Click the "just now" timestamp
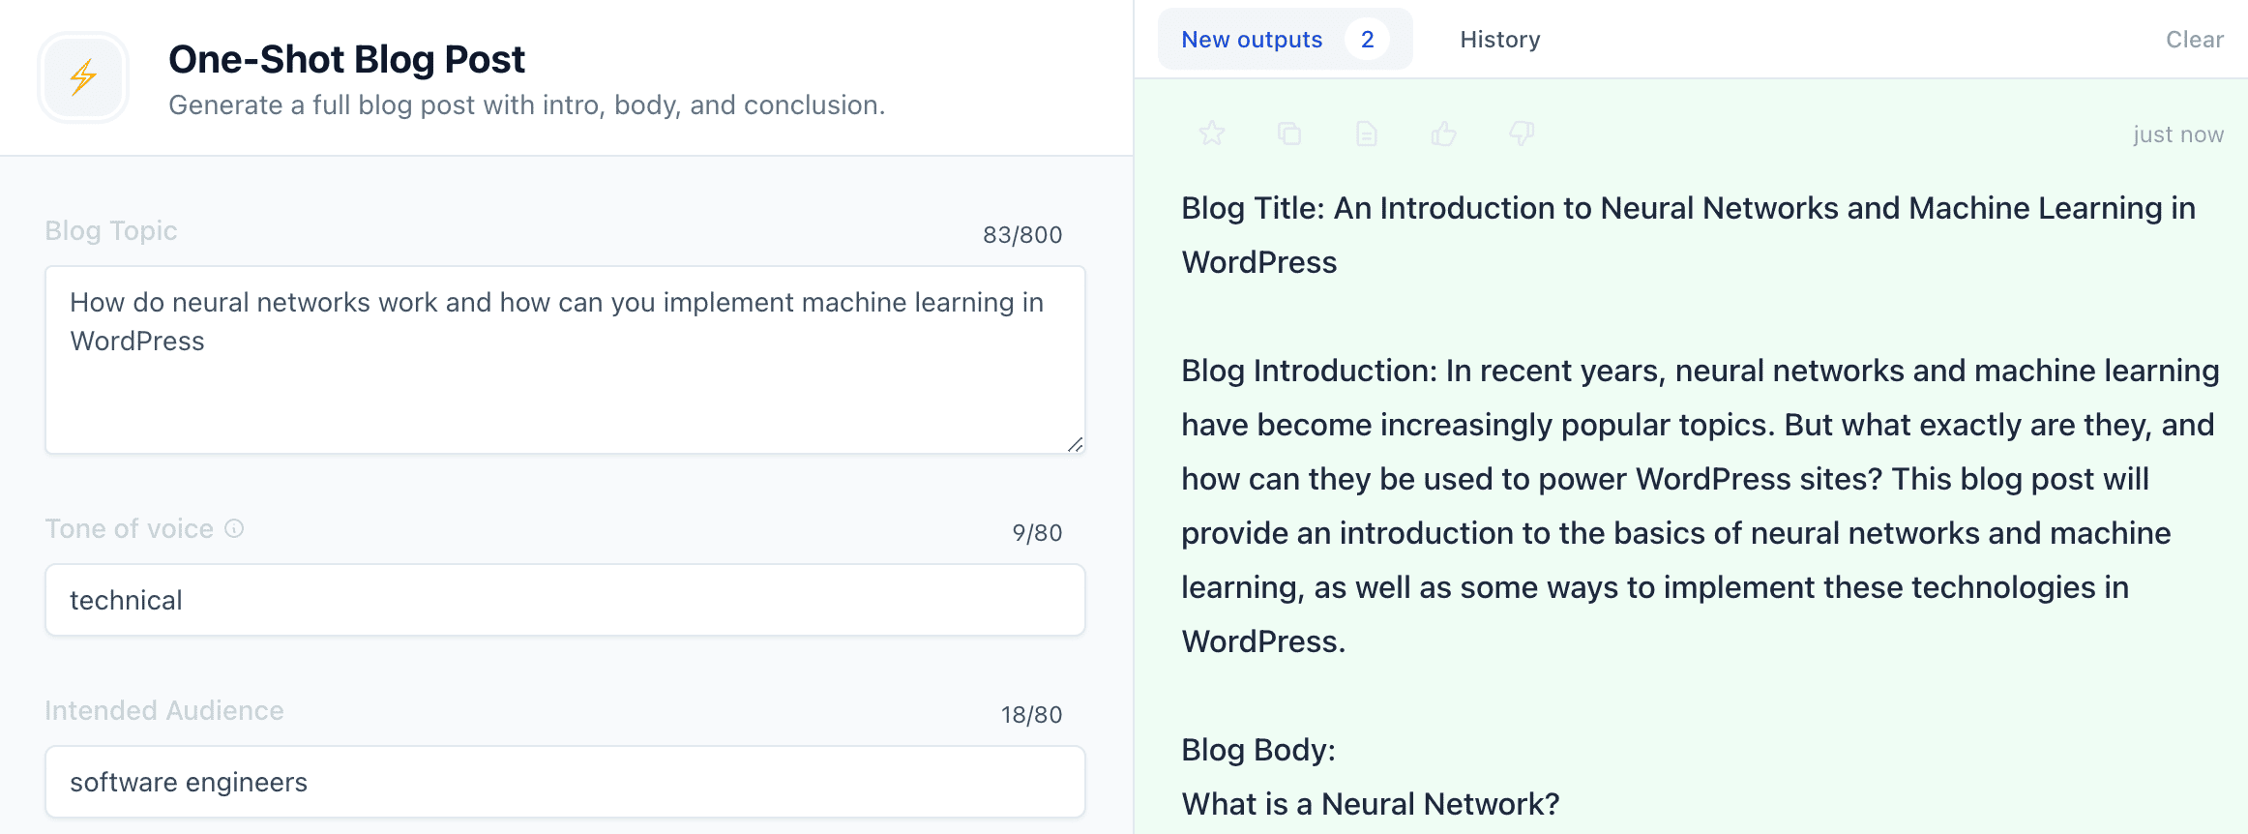This screenshot has height=834, width=2248. [2177, 134]
